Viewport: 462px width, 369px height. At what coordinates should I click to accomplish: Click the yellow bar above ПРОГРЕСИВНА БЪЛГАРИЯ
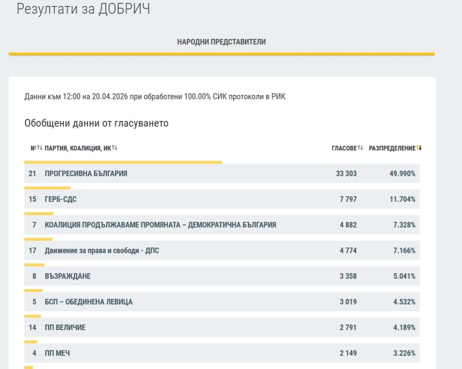[x=123, y=162]
